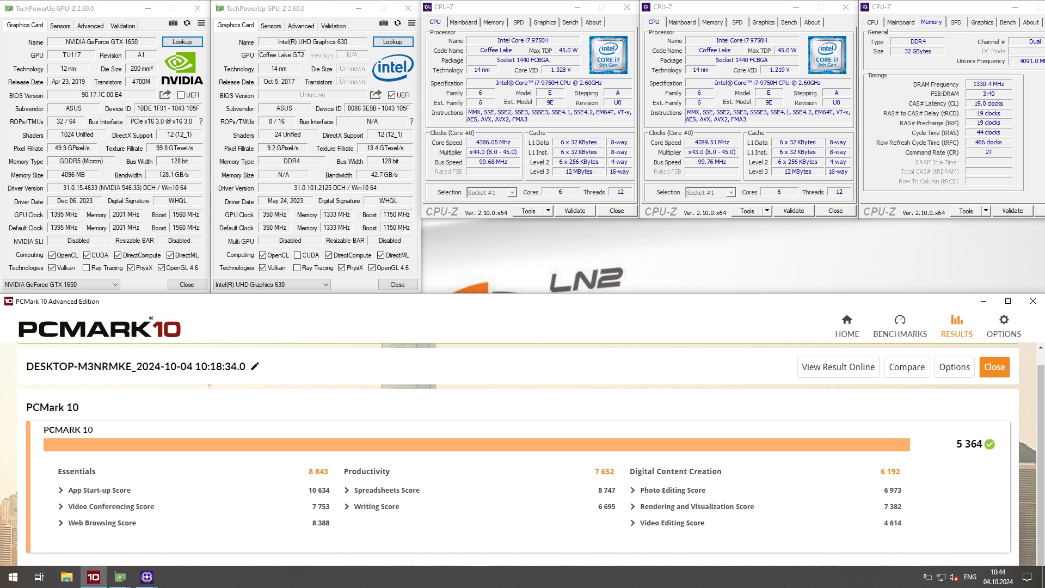Click Options button in PCMark result
This screenshot has height=588, width=1045.
(954, 367)
